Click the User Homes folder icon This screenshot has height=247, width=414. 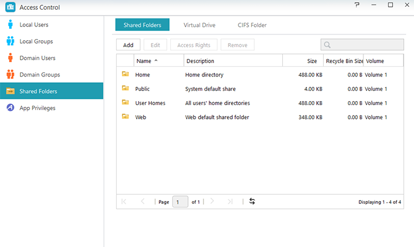pos(125,102)
